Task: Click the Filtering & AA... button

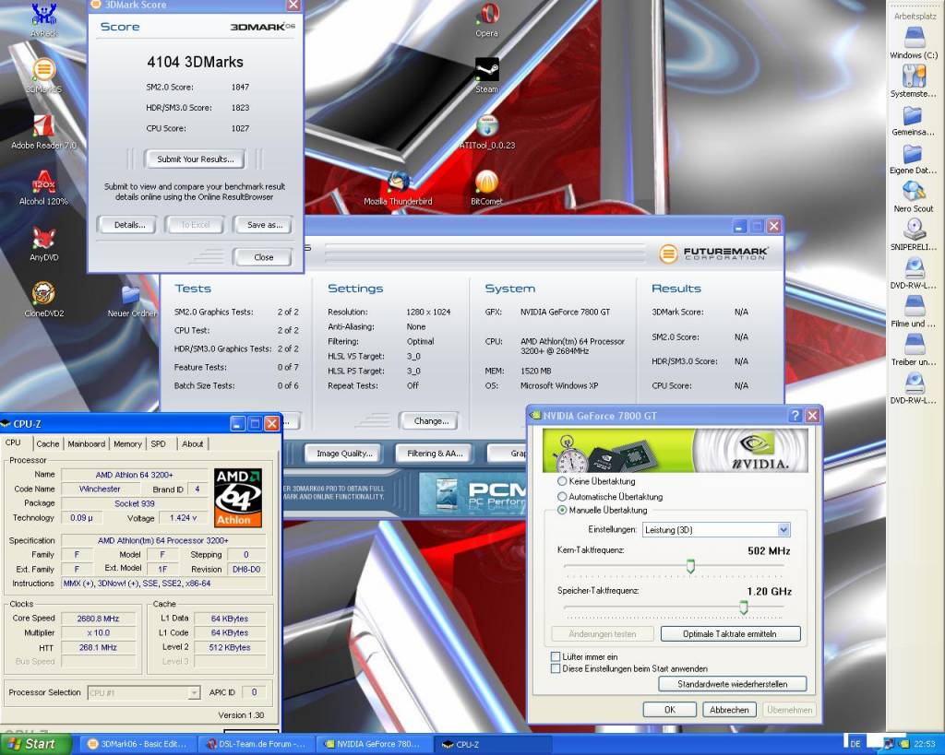Action: point(435,454)
